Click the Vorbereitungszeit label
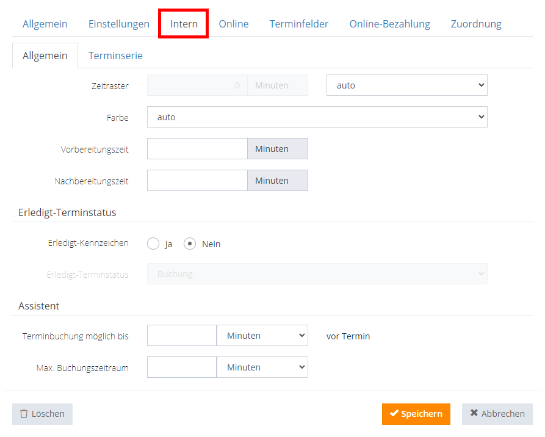The width and height of the screenshot is (545, 437). [95, 150]
